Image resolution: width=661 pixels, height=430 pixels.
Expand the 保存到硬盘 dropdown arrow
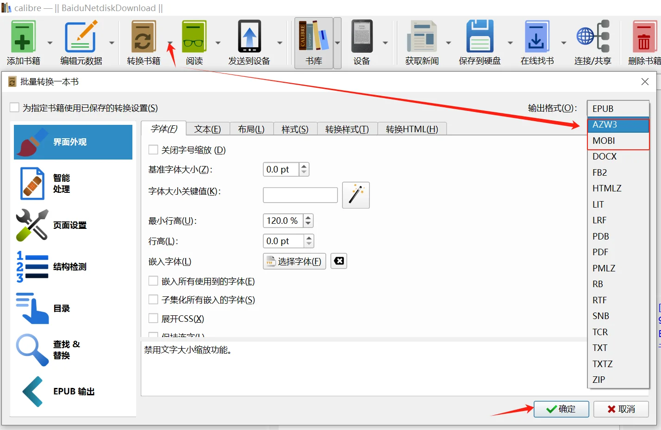pos(510,43)
